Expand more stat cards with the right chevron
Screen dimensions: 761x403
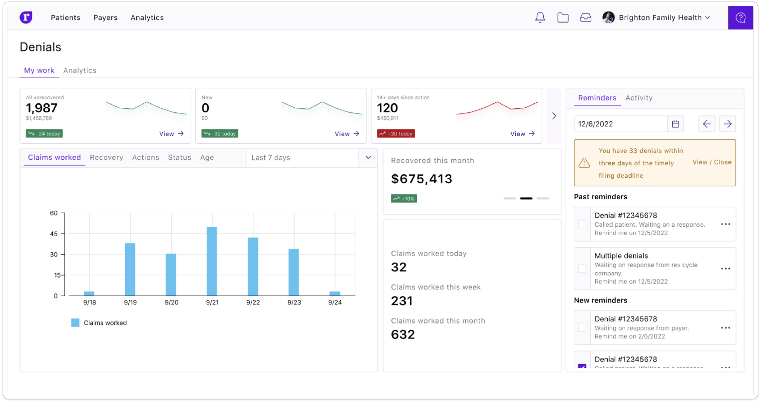pyautogui.click(x=554, y=116)
